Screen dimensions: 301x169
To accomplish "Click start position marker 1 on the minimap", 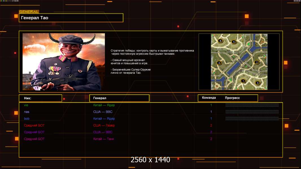I will pyautogui.click(x=243, y=81).
